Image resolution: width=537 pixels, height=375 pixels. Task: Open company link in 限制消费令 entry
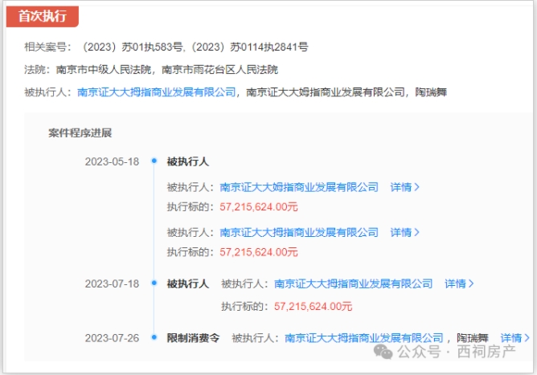pos(364,338)
